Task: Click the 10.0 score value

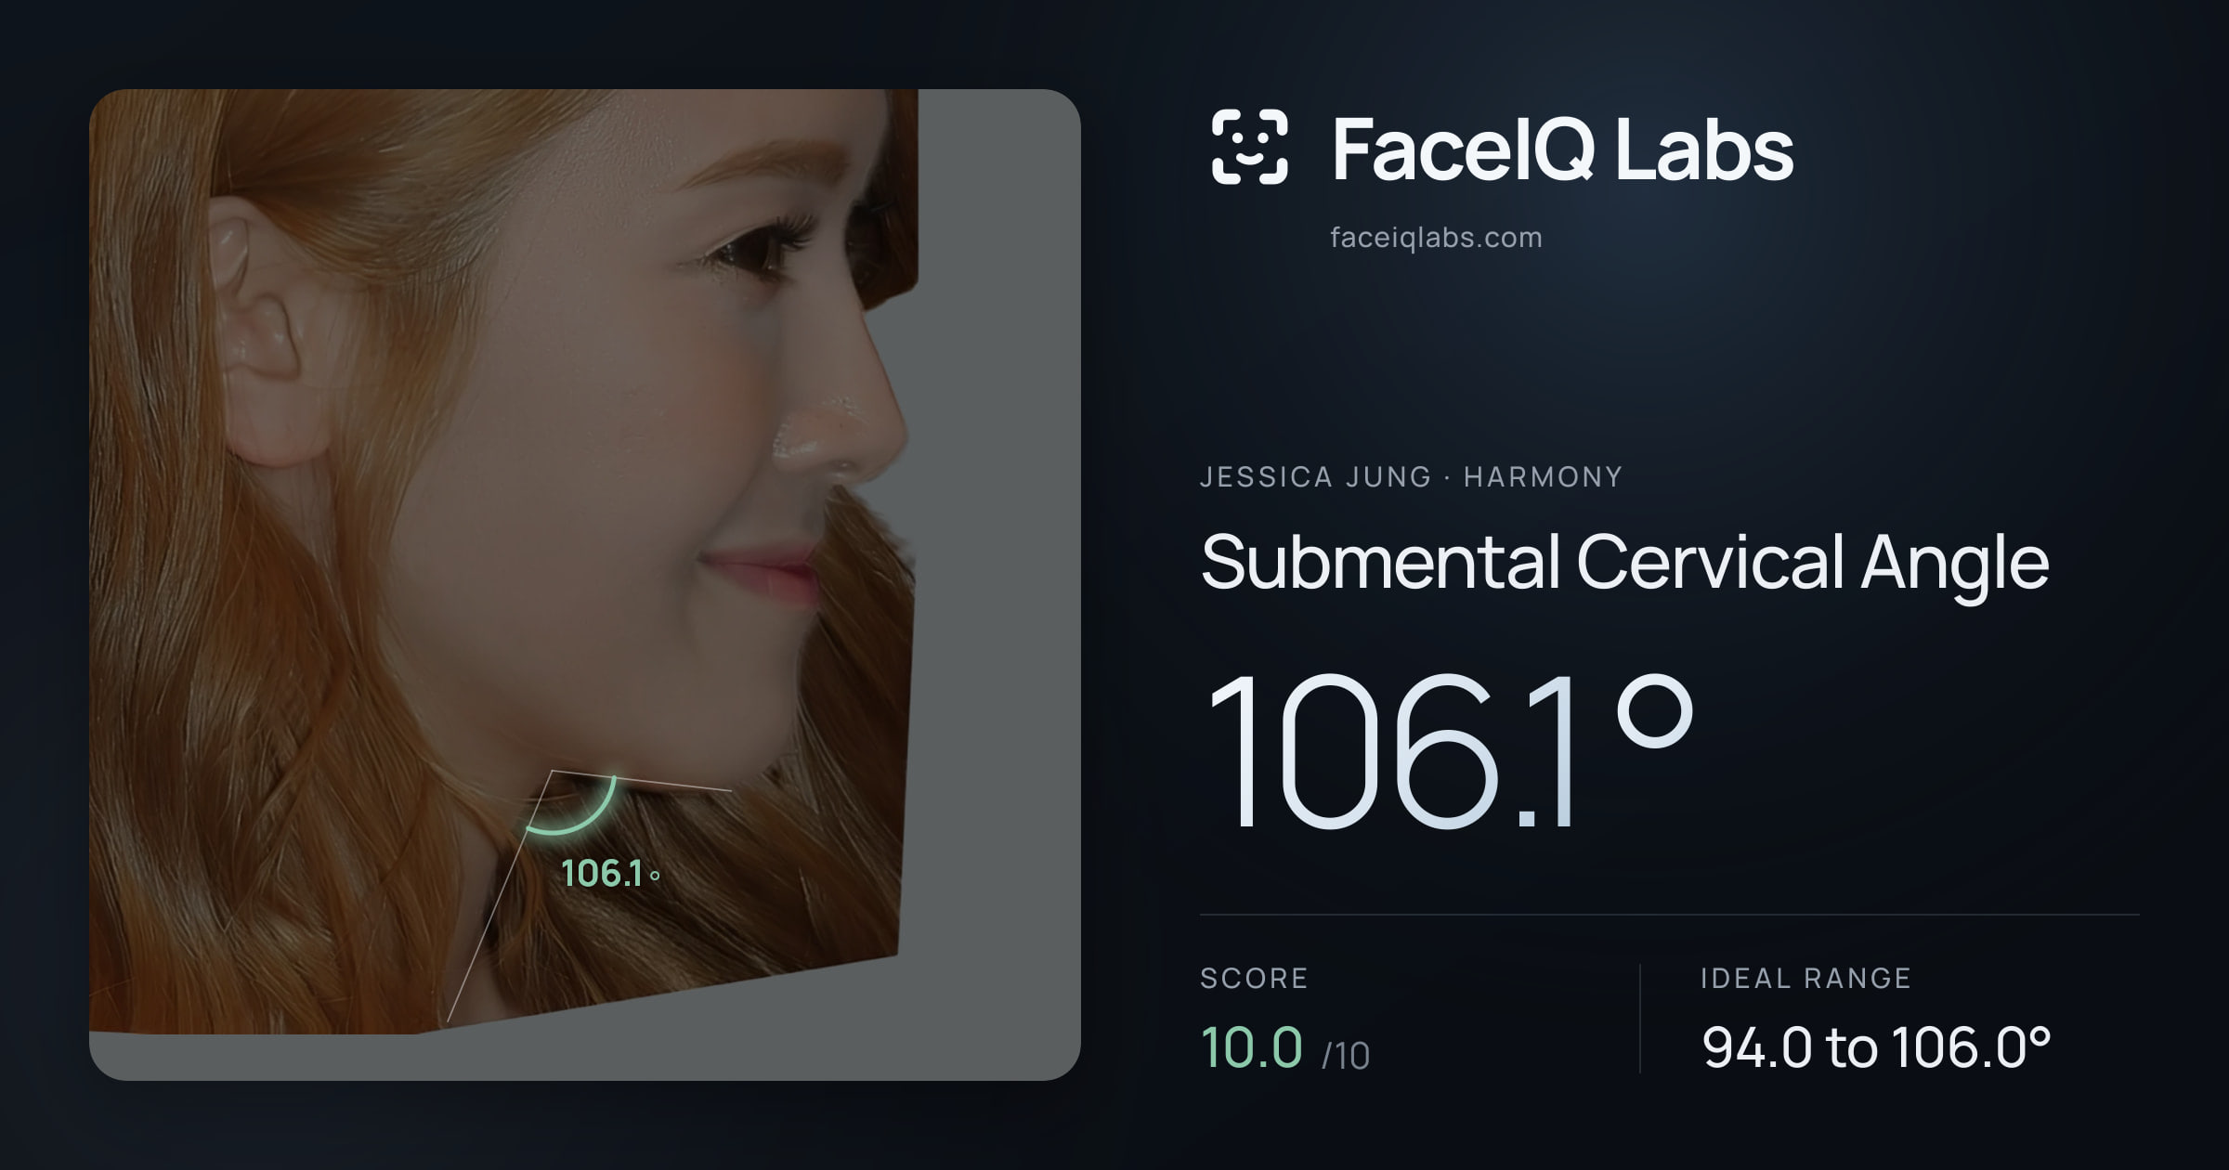Action: pos(1251,1047)
